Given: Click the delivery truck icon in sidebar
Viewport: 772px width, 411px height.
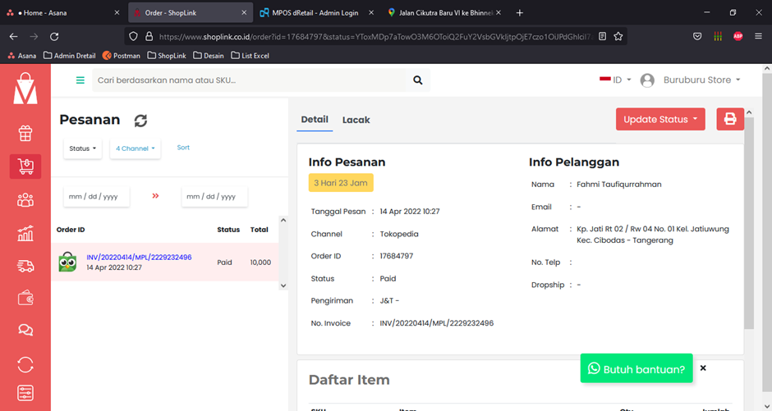Looking at the screenshot, I should 25,266.
